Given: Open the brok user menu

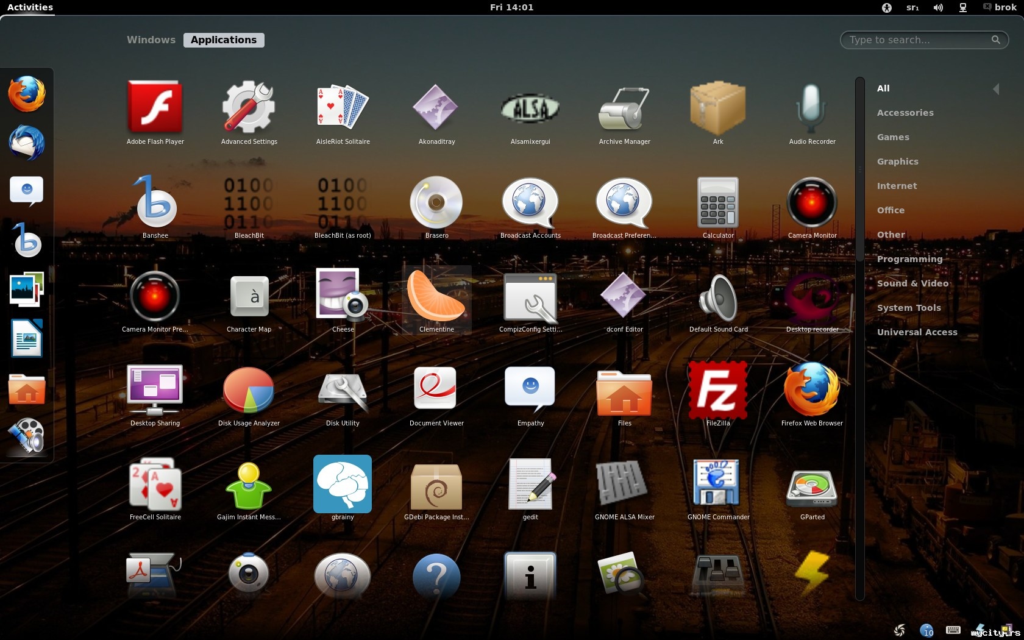Looking at the screenshot, I should 1000,7.
